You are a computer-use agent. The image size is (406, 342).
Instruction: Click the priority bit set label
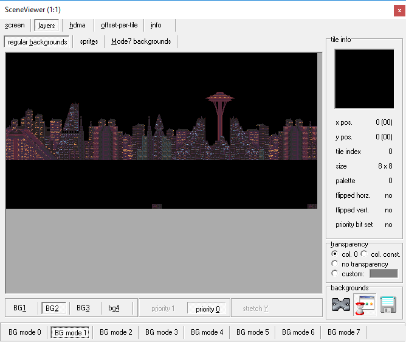[354, 225]
